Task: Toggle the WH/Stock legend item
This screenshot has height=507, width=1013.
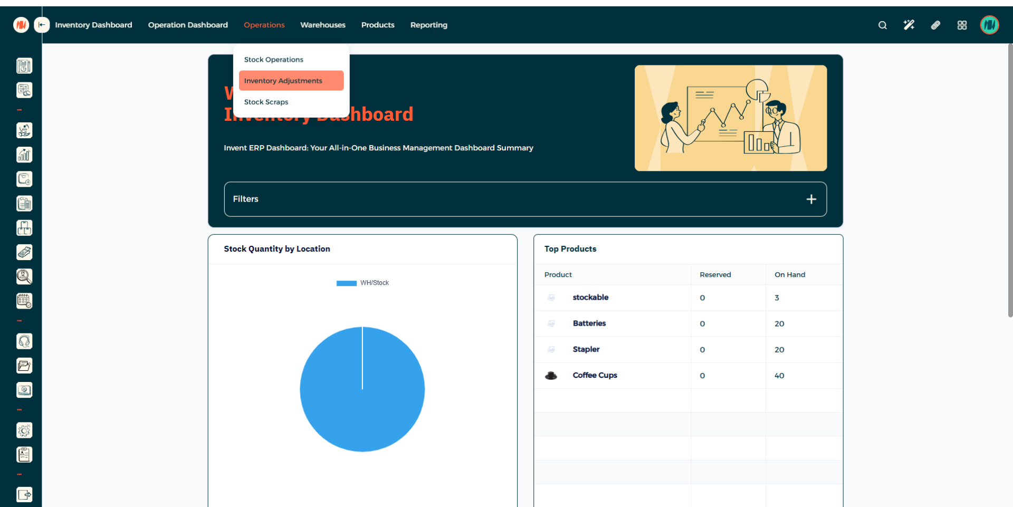Action: tap(363, 283)
